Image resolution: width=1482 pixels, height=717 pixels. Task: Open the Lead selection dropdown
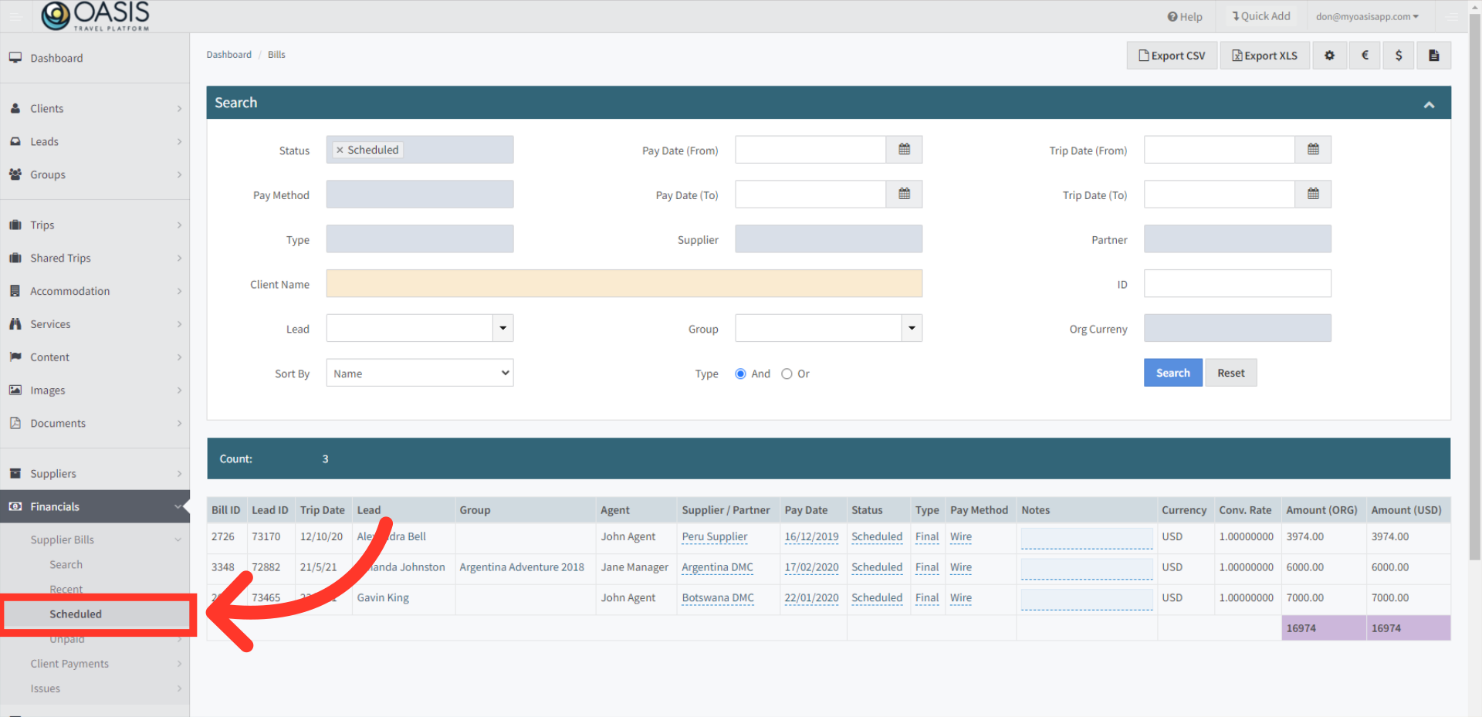tap(502, 328)
